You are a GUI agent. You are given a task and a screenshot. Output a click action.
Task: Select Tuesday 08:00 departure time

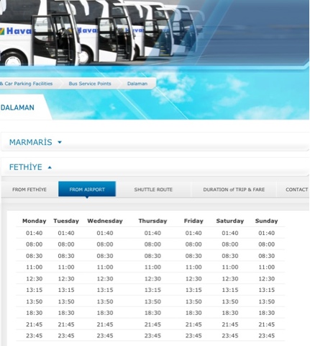[66, 244]
